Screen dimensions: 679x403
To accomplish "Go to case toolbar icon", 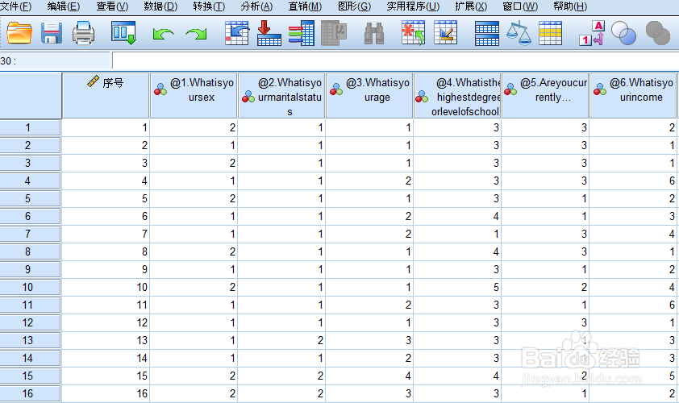I will coord(237,33).
